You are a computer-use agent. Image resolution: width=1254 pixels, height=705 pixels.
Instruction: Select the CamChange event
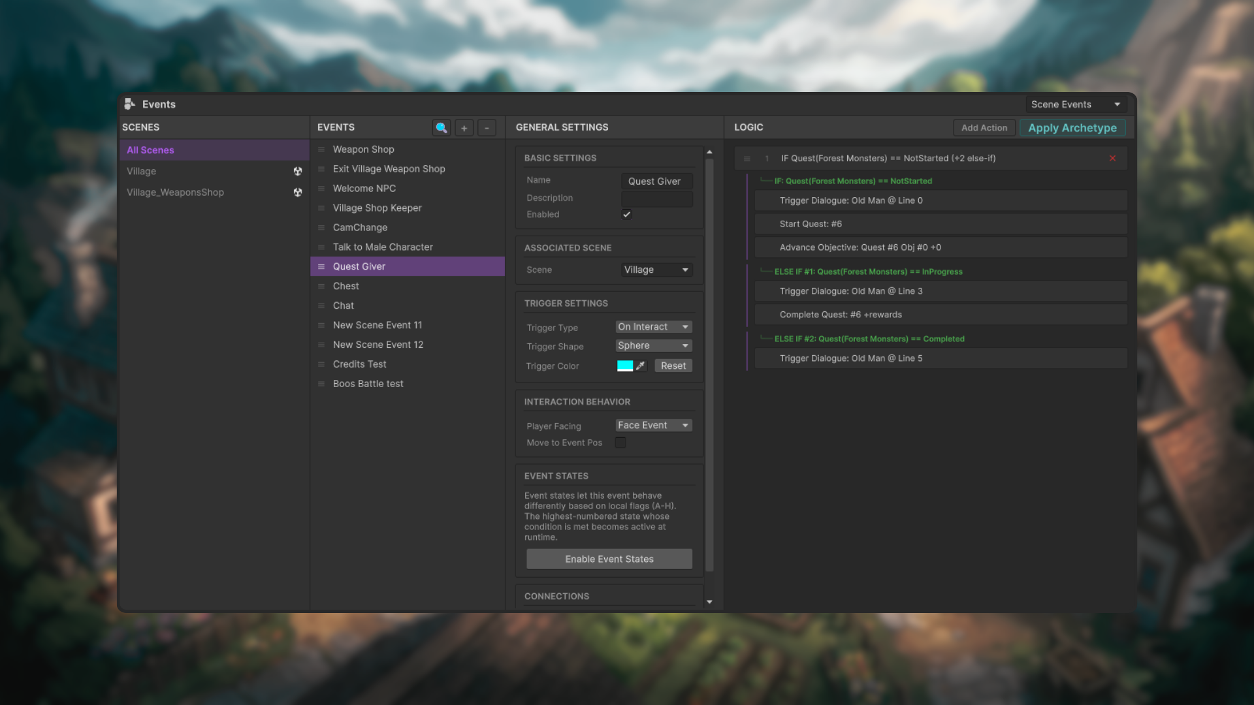tap(408, 228)
